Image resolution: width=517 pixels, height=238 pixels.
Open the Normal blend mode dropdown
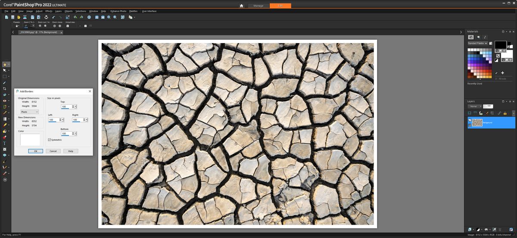click(474, 106)
